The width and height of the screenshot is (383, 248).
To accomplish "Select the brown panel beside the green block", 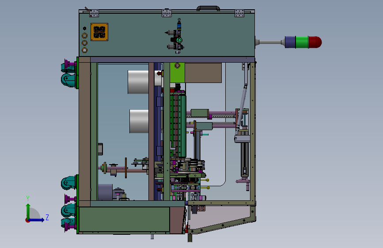I will [x=203, y=72].
